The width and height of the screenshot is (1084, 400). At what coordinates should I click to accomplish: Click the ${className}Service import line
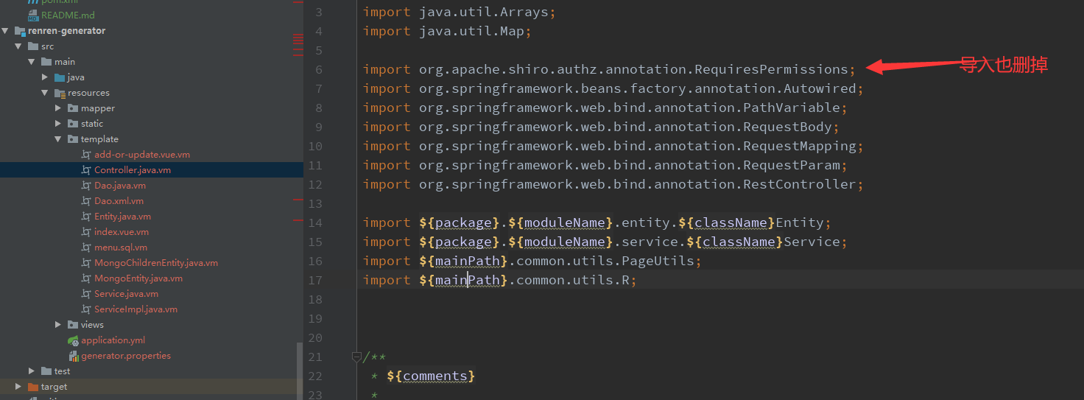(605, 242)
